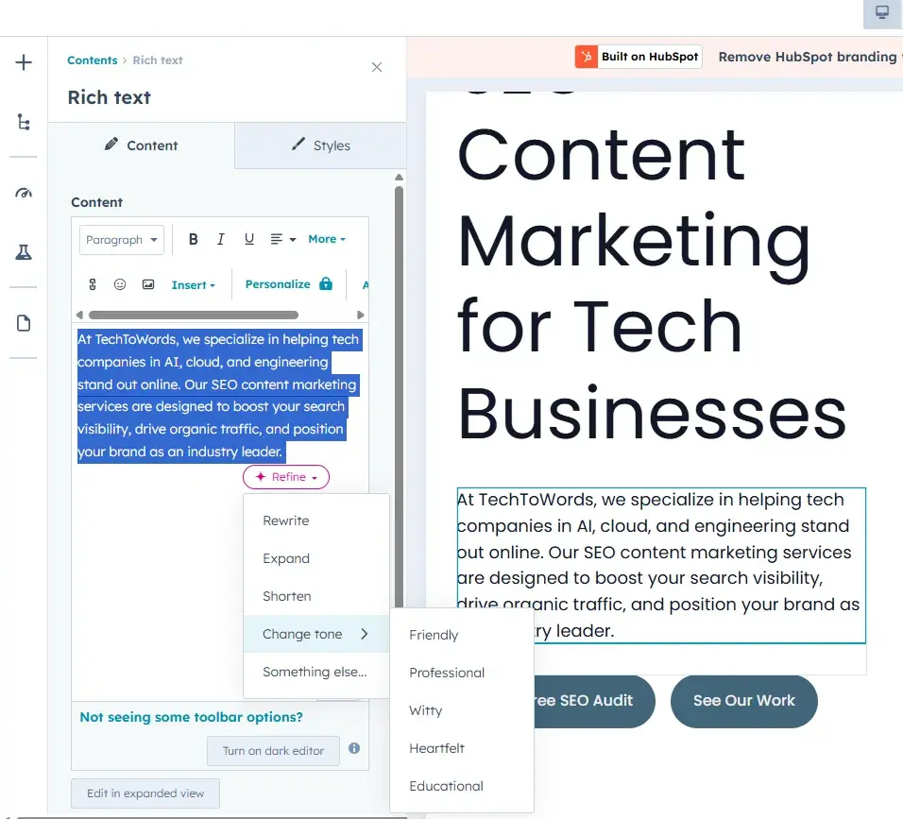903x819 pixels.
Task: Click the toolbar horizontal scrollbar
Action: point(194,315)
